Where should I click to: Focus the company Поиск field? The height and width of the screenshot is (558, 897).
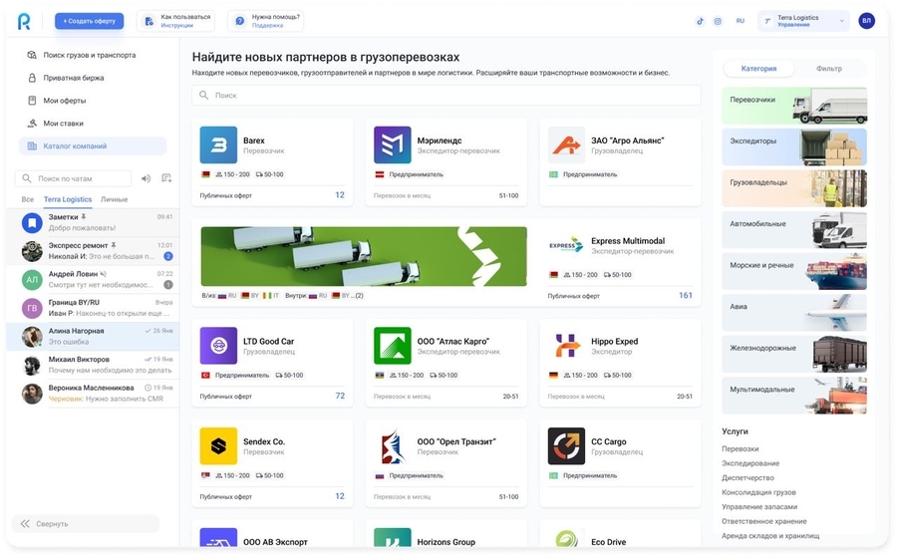(x=447, y=95)
